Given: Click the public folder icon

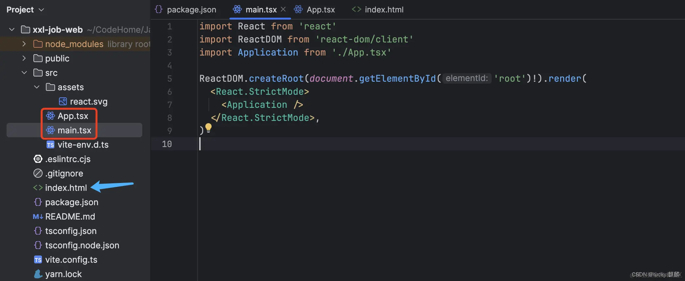Looking at the screenshot, I should (38, 58).
